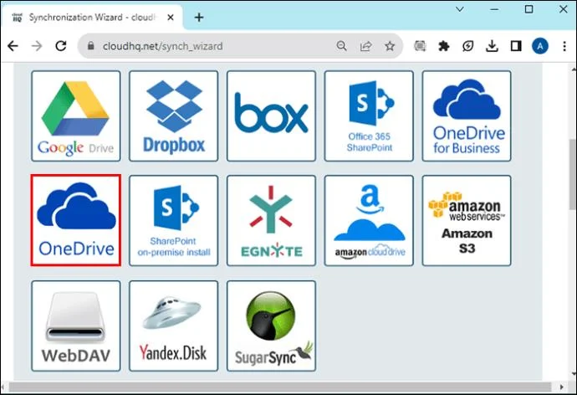577x395 pixels.
Task: Select Office 365 SharePoint tile
Action: pyautogui.click(x=369, y=116)
